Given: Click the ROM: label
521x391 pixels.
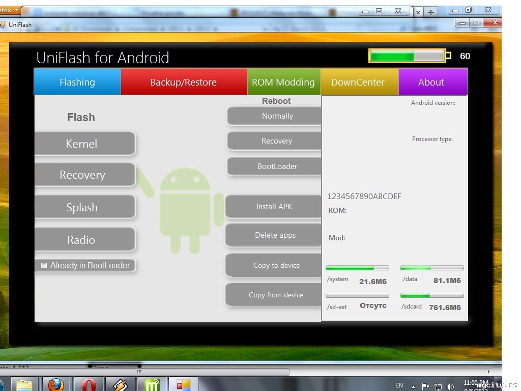Looking at the screenshot, I should click(337, 210).
